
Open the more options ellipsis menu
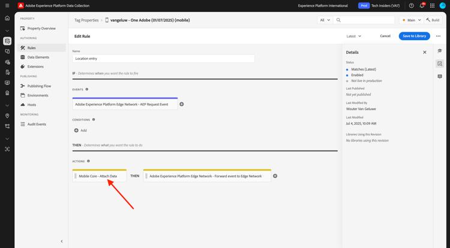pyautogui.click(x=438, y=36)
